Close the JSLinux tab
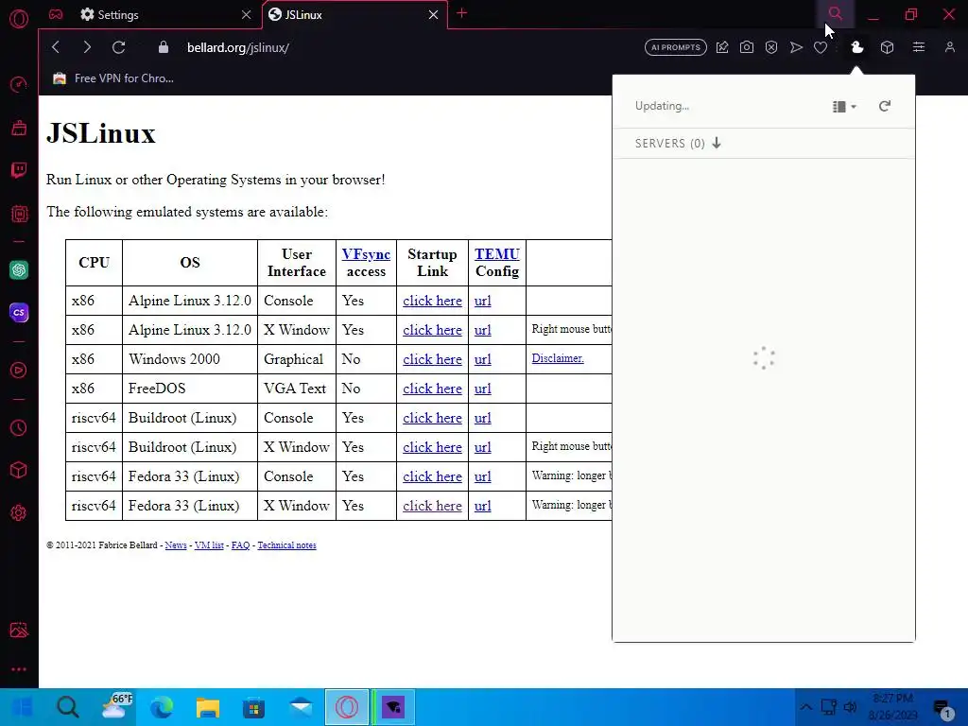The image size is (968, 726). 433,15
